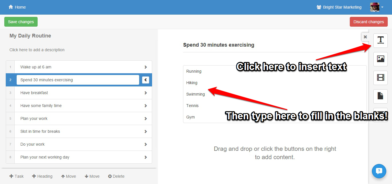This screenshot has height=184, width=392.
Task: Open the help chat bubble
Action: (379, 171)
